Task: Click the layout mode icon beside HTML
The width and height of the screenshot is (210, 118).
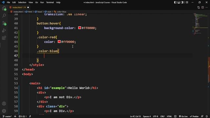Action: click(175, 116)
